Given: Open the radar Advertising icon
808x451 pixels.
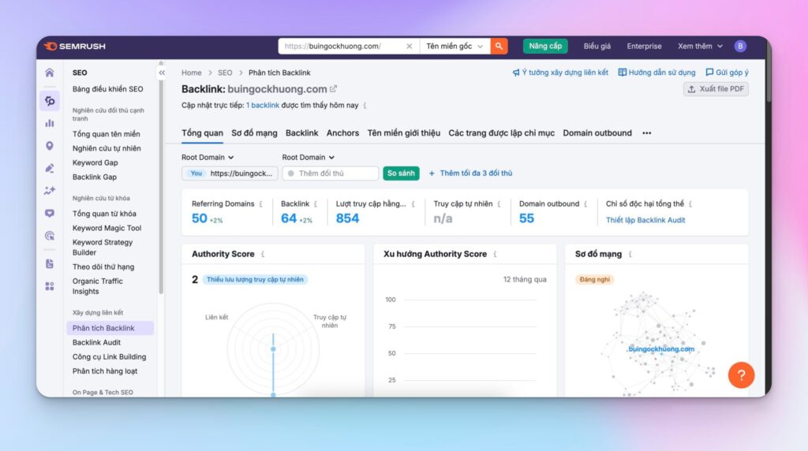Looking at the screenshot, I should pos(50,236).
